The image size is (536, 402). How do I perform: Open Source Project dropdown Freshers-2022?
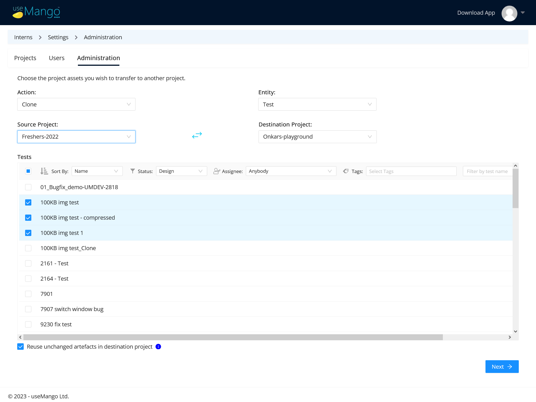tap(76, 137)
